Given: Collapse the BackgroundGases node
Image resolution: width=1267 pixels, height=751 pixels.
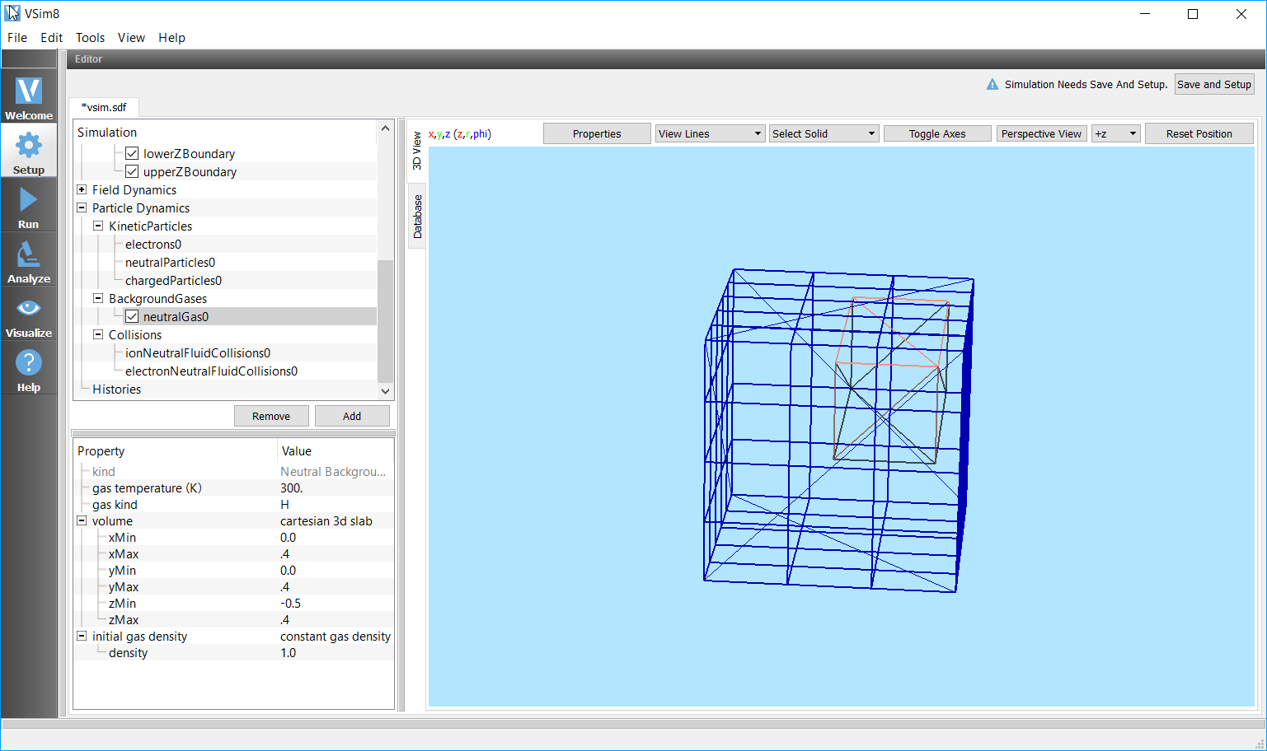Looking at the screenshot, I should (98, 298).
